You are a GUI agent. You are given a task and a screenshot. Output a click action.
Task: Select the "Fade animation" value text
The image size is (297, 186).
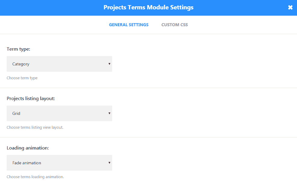27,163
